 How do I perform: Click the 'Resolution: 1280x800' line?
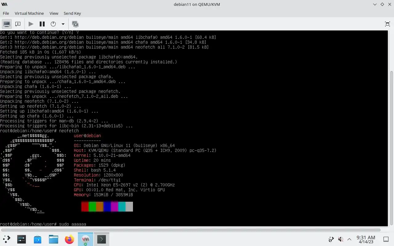pyautogui.click(x=98, y=175)
